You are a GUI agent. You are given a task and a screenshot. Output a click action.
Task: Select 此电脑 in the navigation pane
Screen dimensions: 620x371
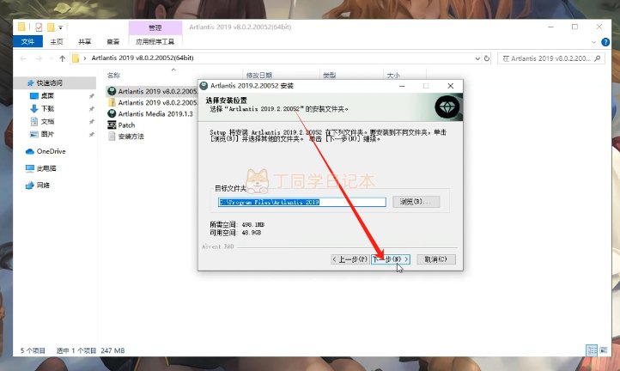(43, 168)
